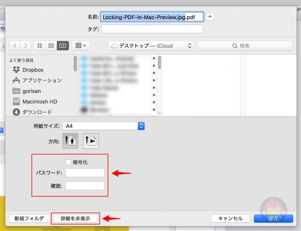The height and width of the screenshot is (231, 301).
Task: Click 詳細を非表示 to hide details
Action: [75, 219]
